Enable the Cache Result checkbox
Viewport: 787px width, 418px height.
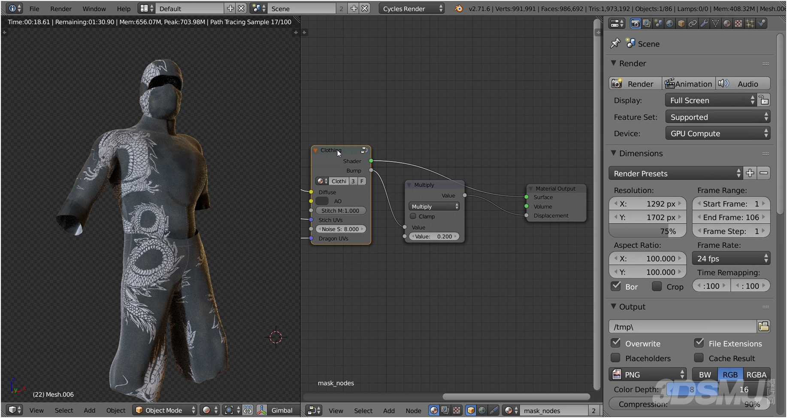[x=699, y=358]
